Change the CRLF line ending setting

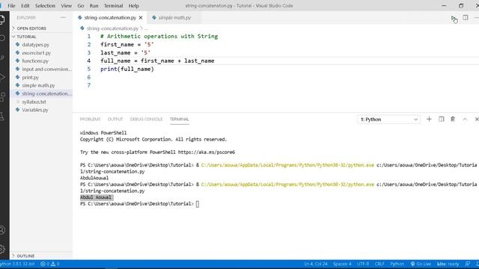pos(379,264)
